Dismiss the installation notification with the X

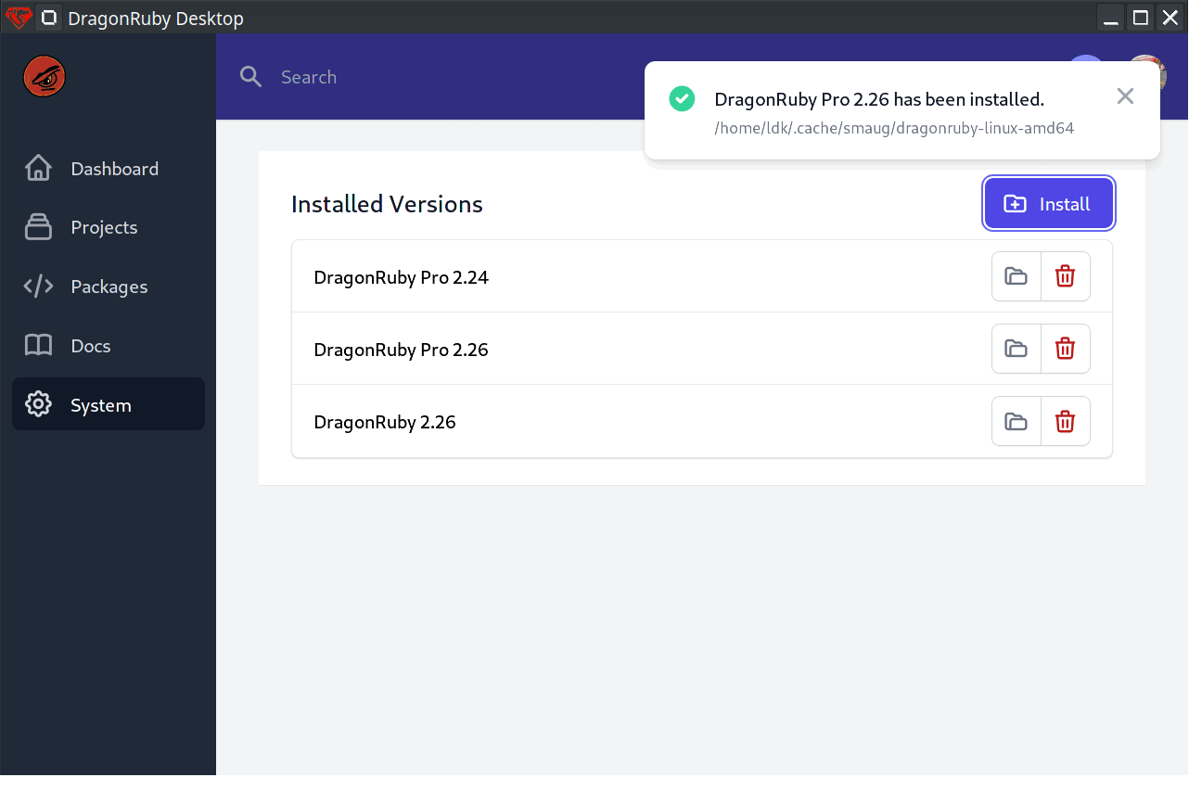pyautogui.click(x=1125, y=96)
